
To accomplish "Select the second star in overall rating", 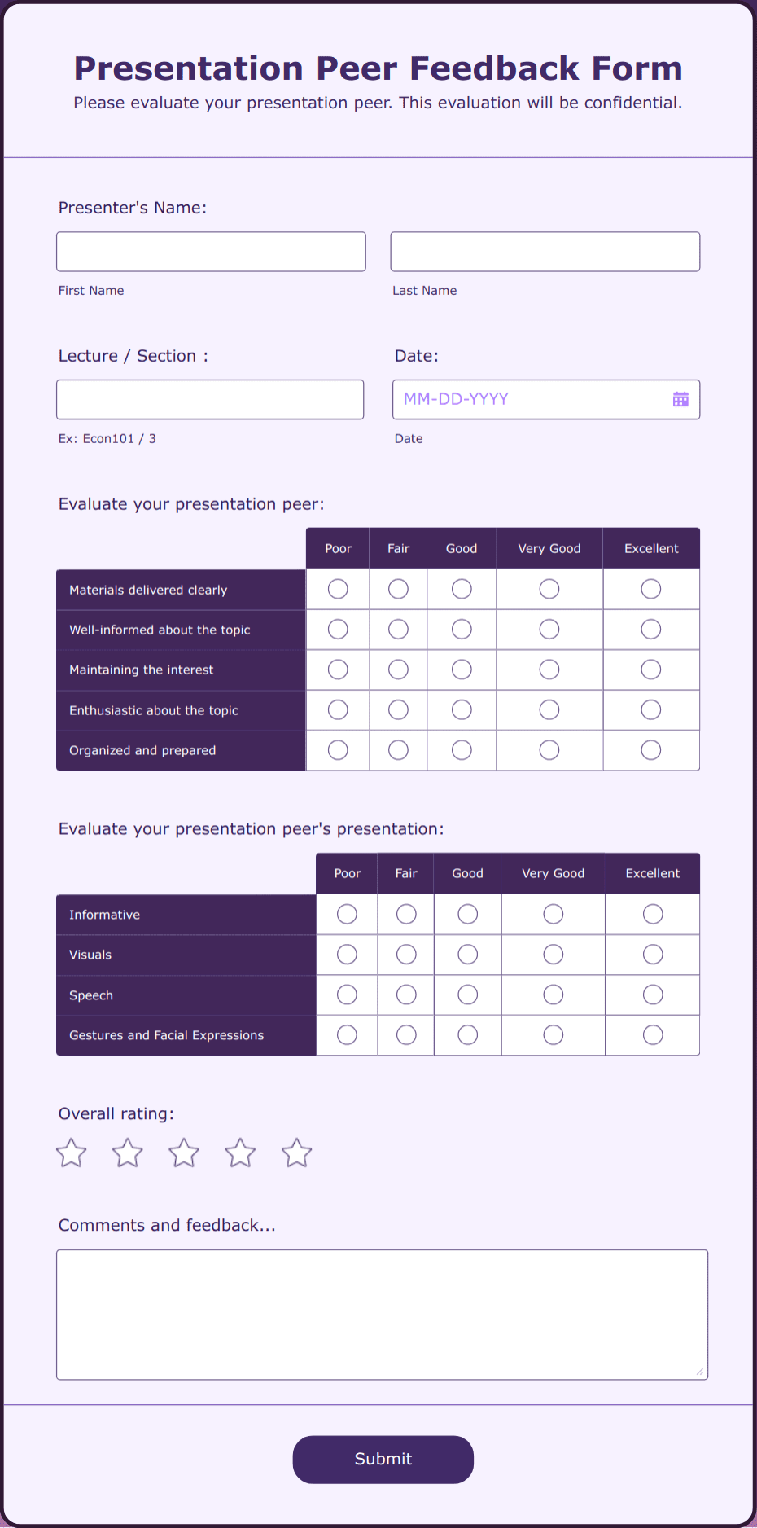I will point(127,1153).
